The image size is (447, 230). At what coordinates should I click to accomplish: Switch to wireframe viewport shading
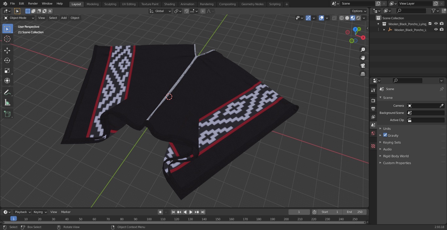click(342, 18)
